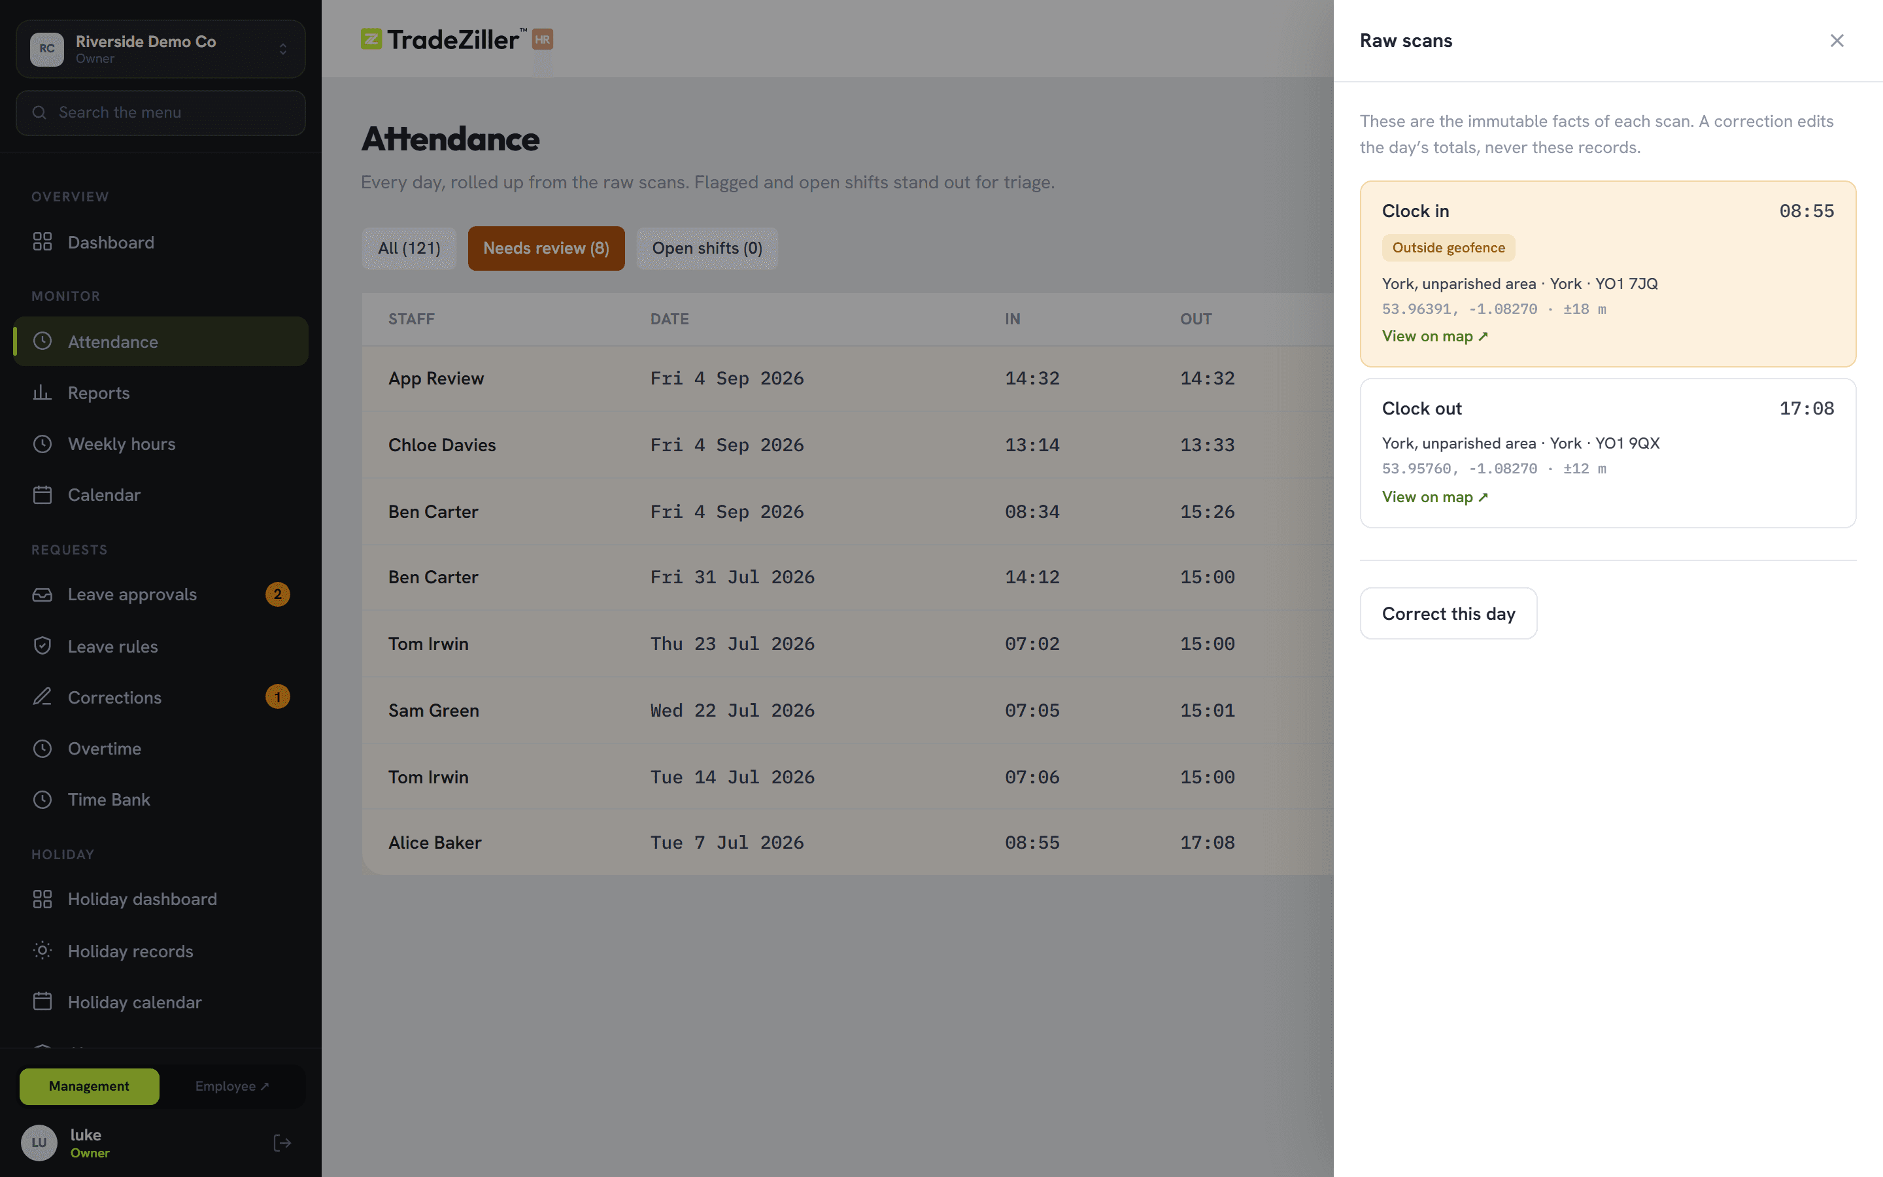Click the Overtime clock icon
The image size is (1883, 1177).
click(42, 748)
